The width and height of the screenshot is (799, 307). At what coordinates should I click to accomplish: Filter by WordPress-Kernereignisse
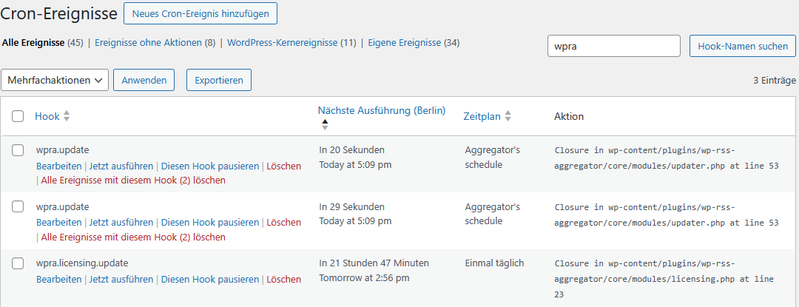[x=284, y=43]
